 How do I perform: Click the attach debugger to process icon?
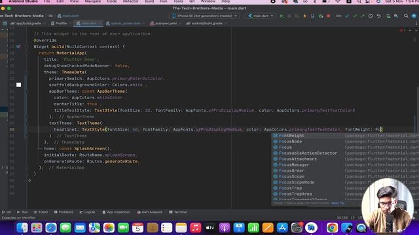(x=321, y=16)
